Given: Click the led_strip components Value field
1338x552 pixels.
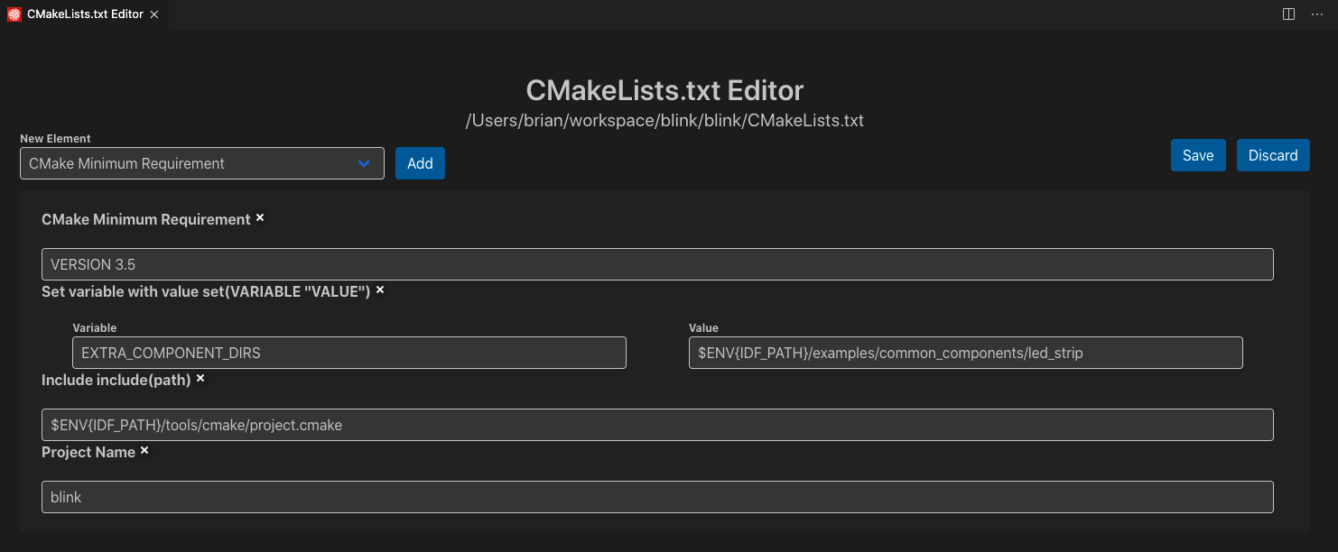Looking at the screenshot, I should pos(965,352).
